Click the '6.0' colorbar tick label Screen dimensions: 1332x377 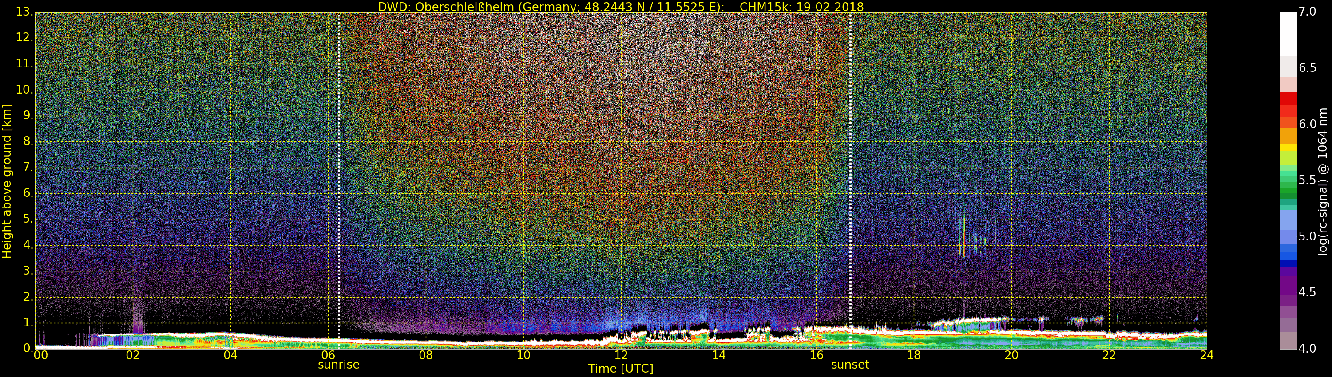(1307, 124)
